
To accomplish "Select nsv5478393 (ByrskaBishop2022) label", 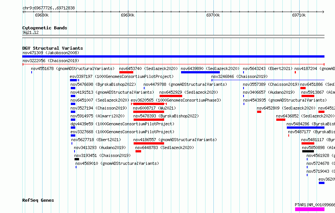I will pos(166,116).
